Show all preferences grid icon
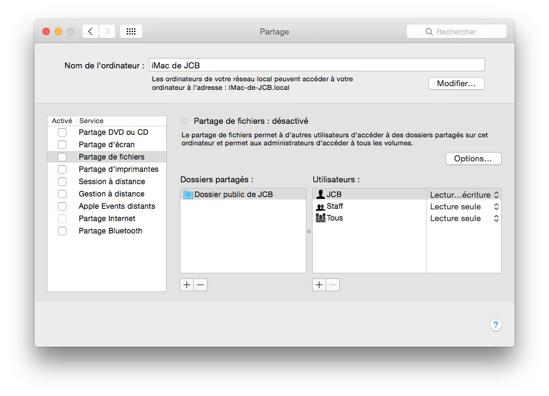549x396 pixels. tap(131, 31)
